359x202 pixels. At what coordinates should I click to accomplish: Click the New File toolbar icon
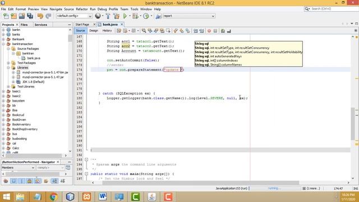[6, 16]
